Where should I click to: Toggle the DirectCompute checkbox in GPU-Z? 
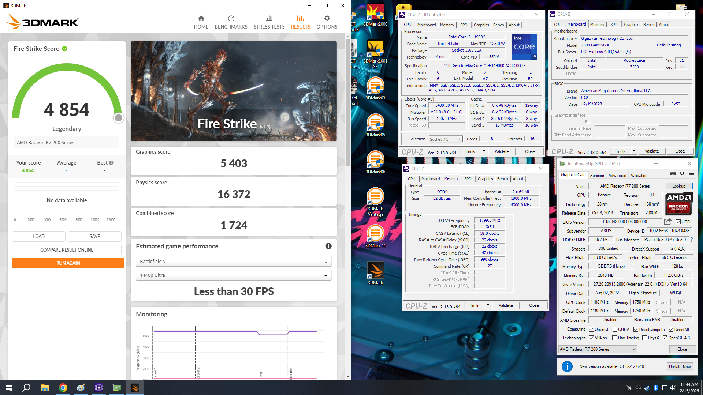[636, 330]
